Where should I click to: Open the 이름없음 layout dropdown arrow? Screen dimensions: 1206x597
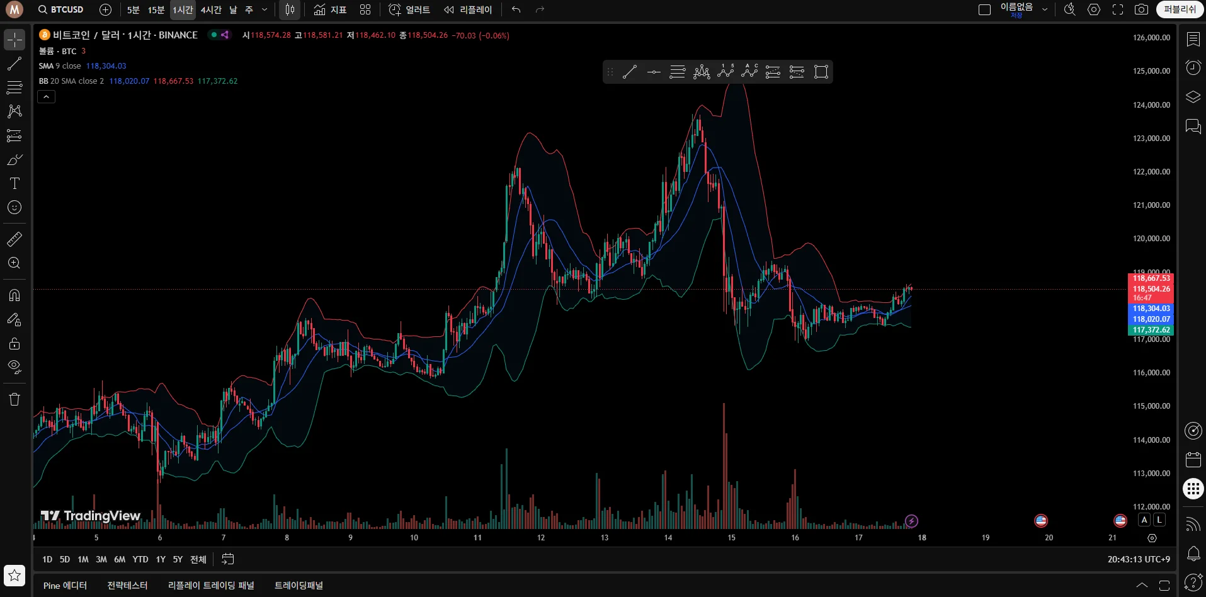pos(1045,9)
